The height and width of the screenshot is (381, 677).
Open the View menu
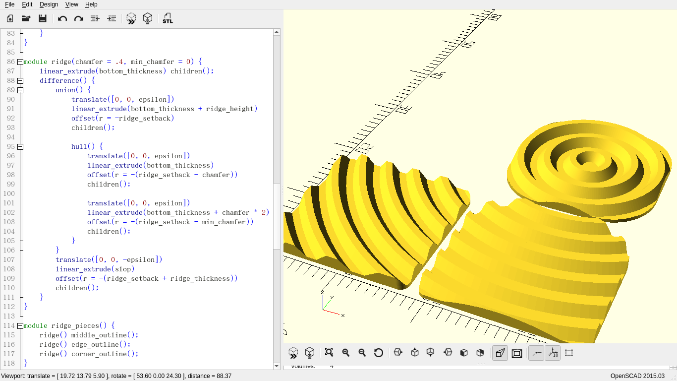[x=71, y=4]
